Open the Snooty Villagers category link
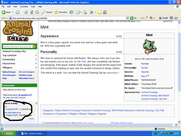 pyautogui.click(x=88, y=114)
